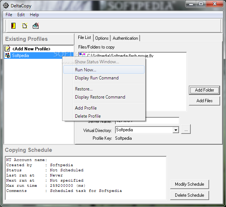Viewport: 226px width, 207px height.
Task: Click the 'Comments : Scheduled task for Softpedia' line
Action: (x=64, y=191)
